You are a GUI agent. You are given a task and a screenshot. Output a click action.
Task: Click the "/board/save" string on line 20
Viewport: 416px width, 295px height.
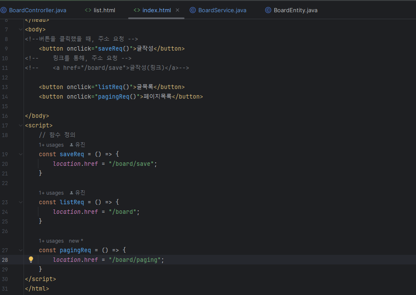[131, 164]
